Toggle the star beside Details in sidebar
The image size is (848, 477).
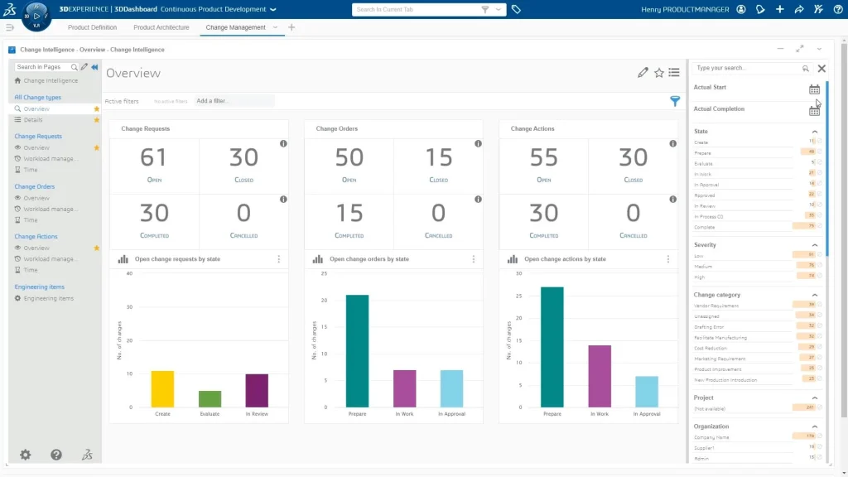click(96, 120)
